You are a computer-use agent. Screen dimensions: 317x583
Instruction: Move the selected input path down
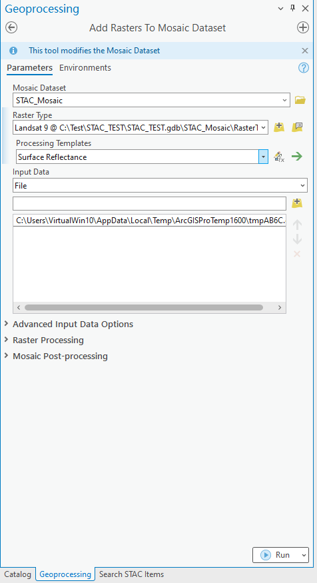(297, 239)
